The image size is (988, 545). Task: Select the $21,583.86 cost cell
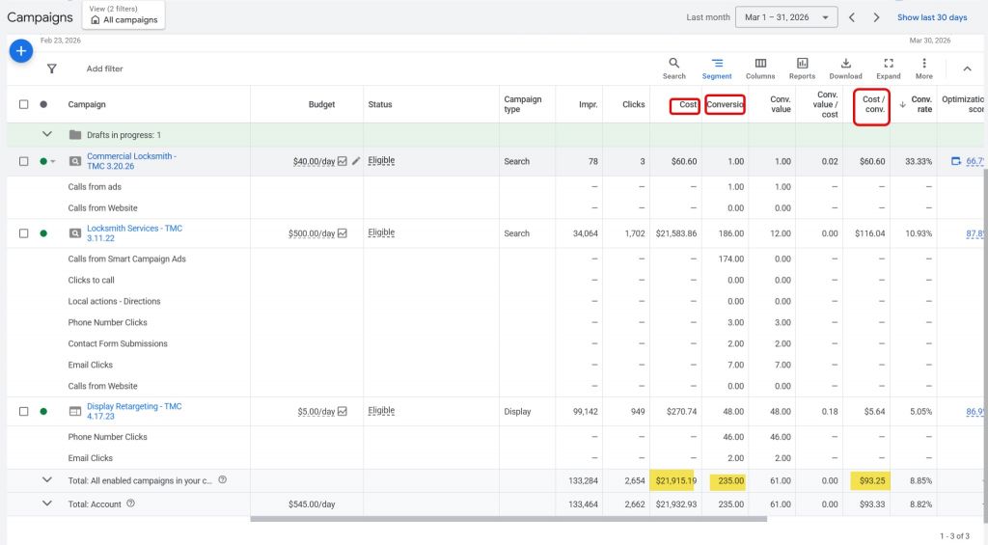[676, 233]
